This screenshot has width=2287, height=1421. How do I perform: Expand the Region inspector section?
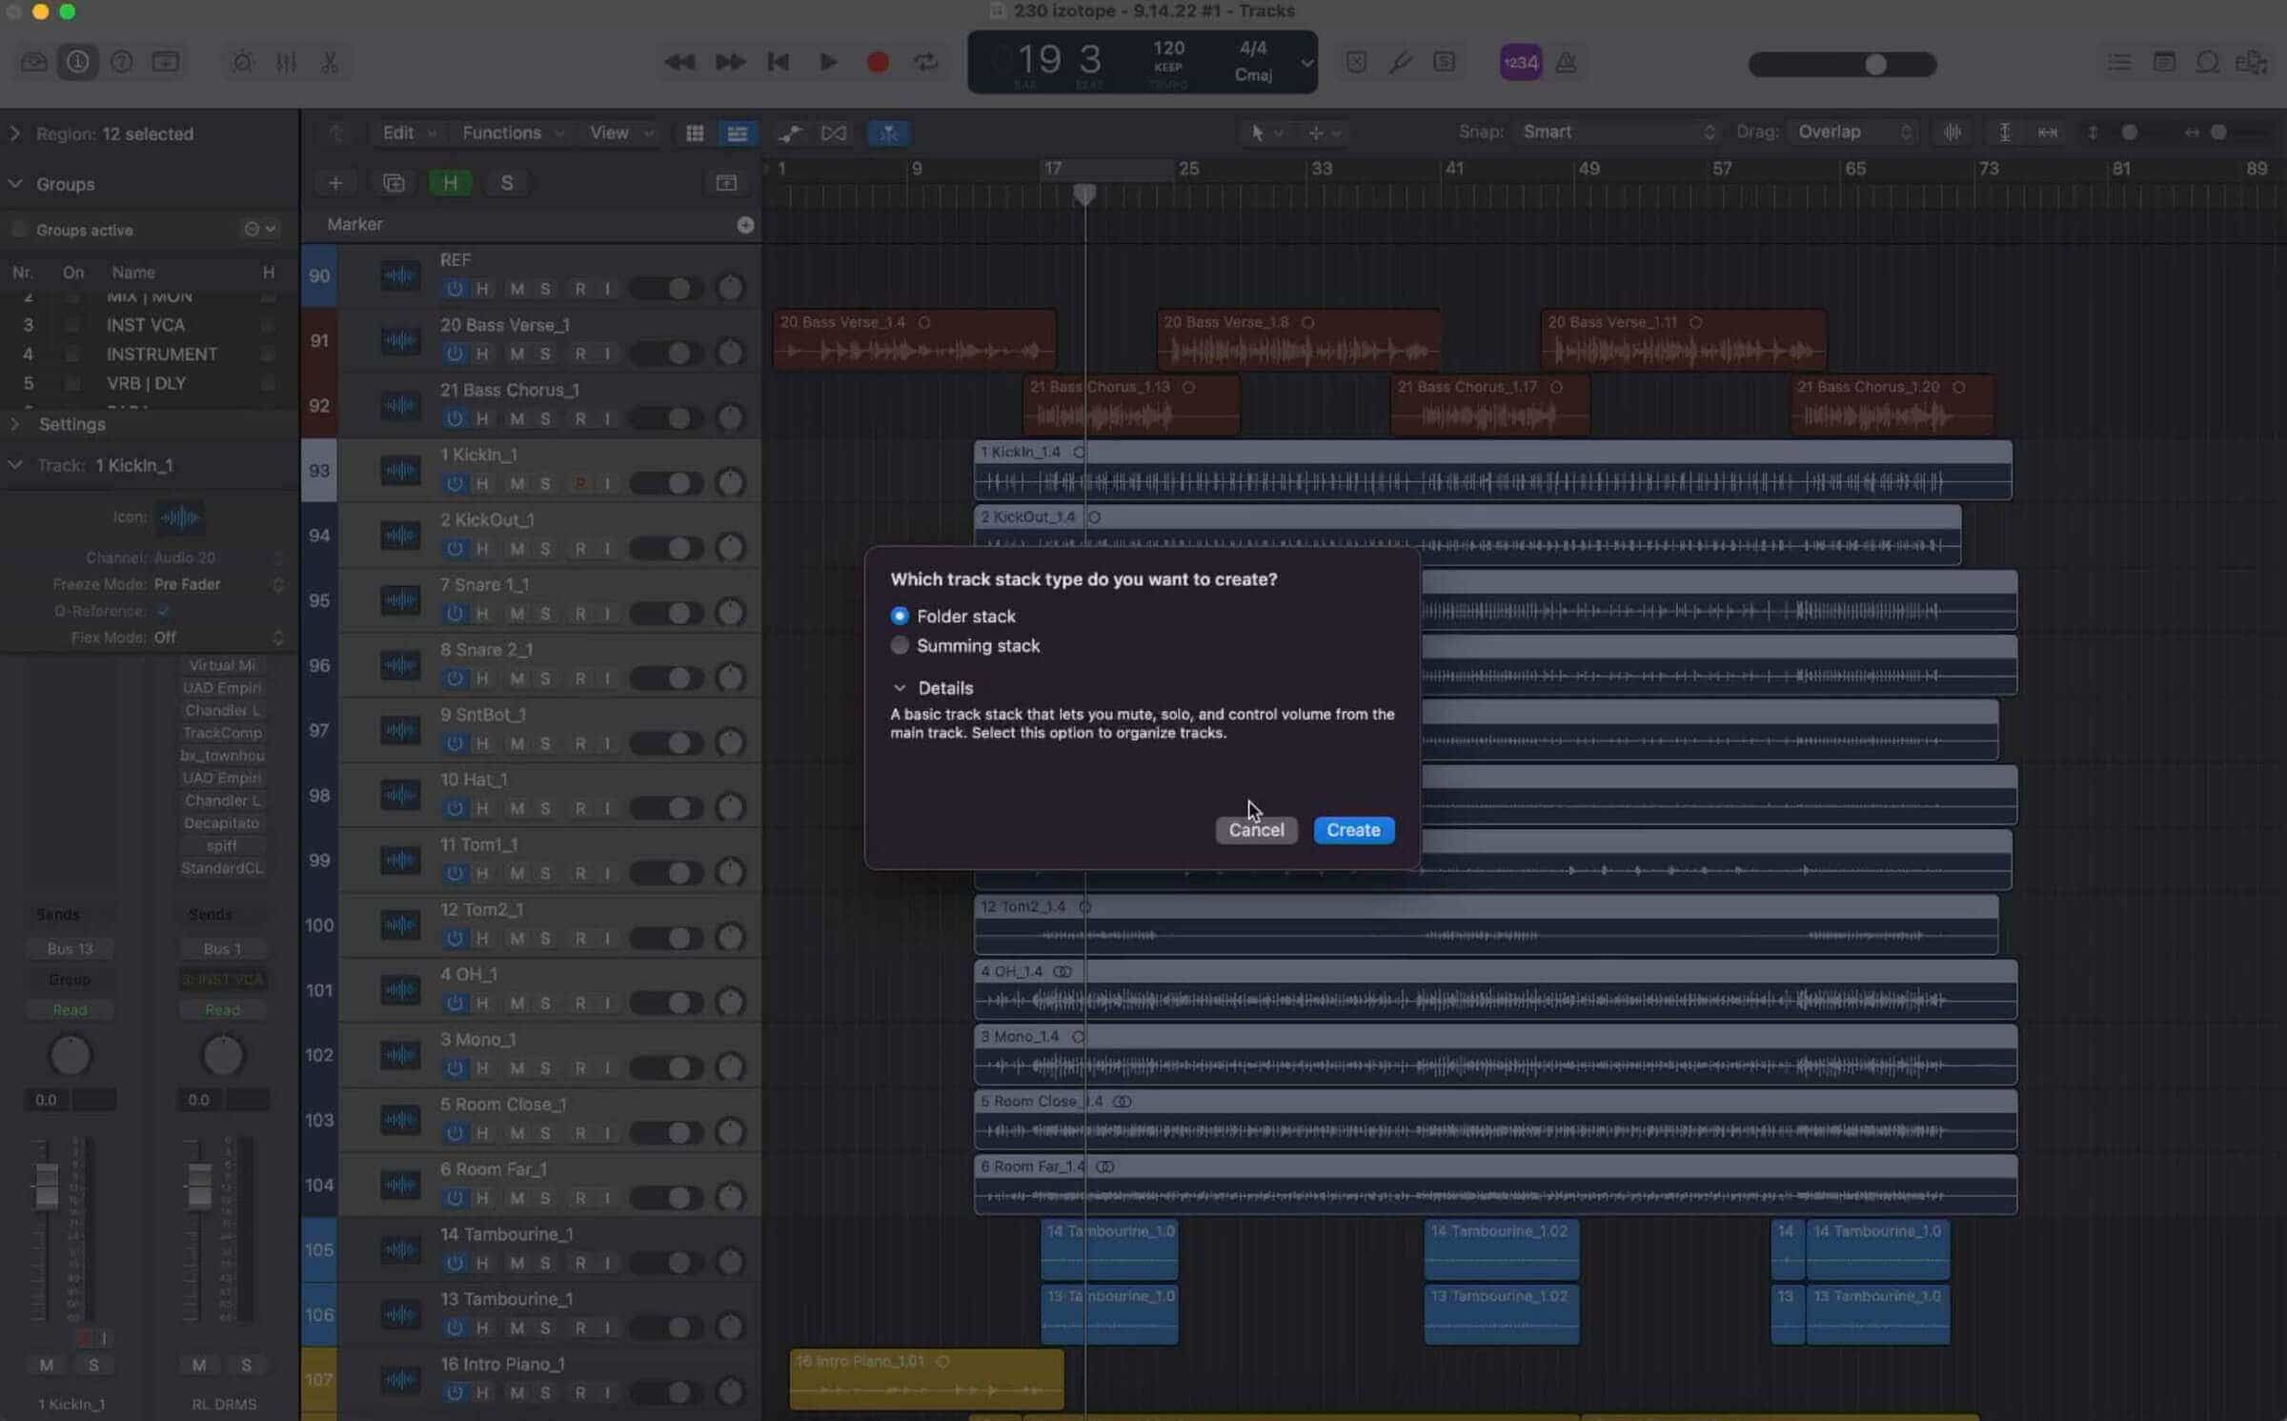(x=14, y=133)
